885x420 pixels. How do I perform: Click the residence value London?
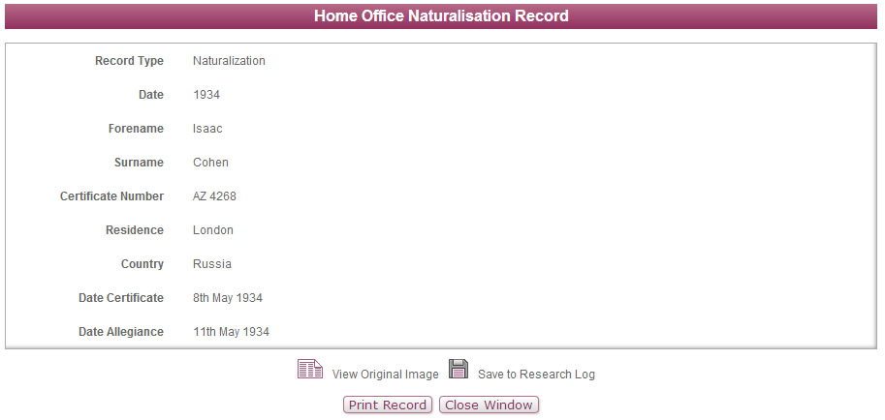pyautogui.click(x=213, y=230)
